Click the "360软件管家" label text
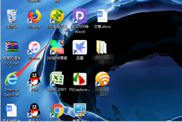 coord(57,58)
